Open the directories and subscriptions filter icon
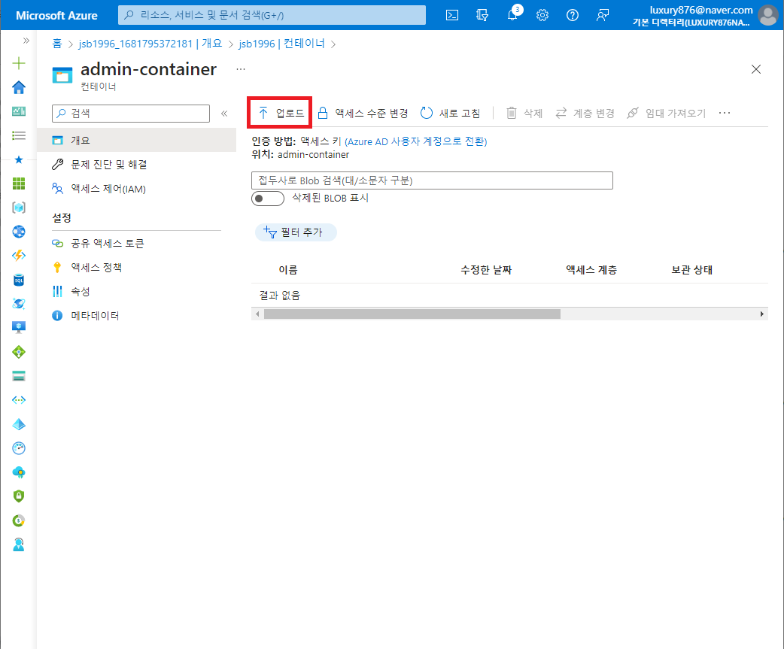 482,15
